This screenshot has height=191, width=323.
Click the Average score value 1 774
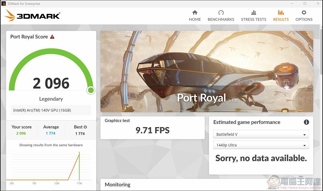tap(50, 133)
